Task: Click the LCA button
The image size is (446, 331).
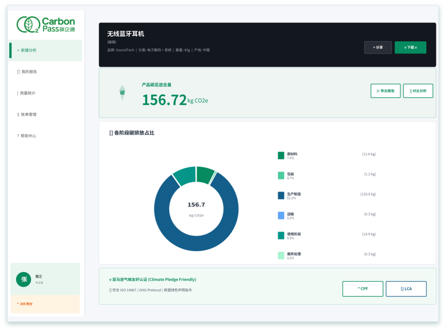Action: 406,289
